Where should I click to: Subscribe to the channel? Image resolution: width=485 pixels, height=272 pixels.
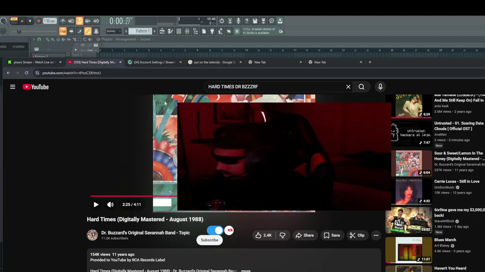click(210, 240)
